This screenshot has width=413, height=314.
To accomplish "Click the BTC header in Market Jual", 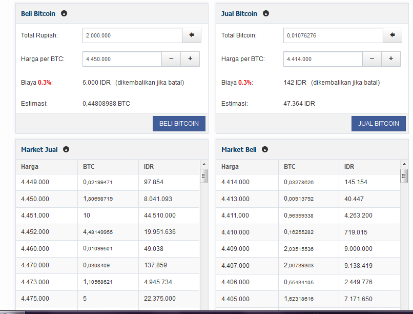I will coord(89,167).
